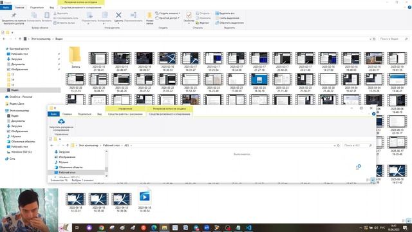
Task: Click help icon in the ALS window
Action: tap(373, 114)
